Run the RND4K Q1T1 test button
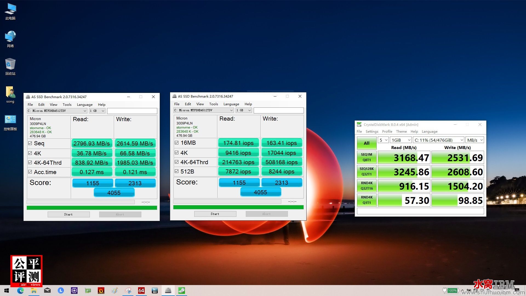This screenshot has width=526, height=296. [x=367, y=200]
